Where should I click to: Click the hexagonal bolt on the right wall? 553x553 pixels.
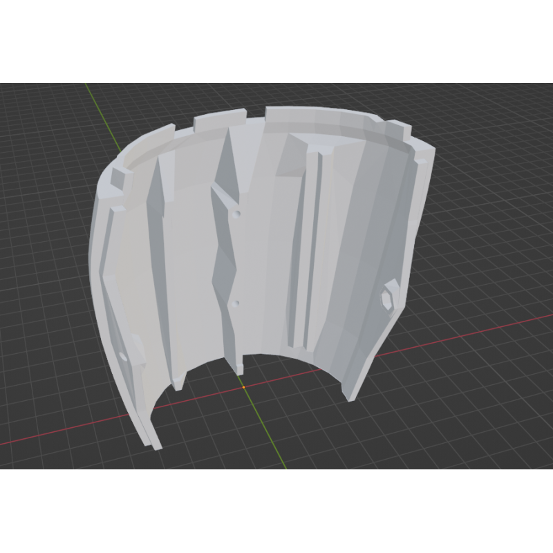(x=388, y=295)
